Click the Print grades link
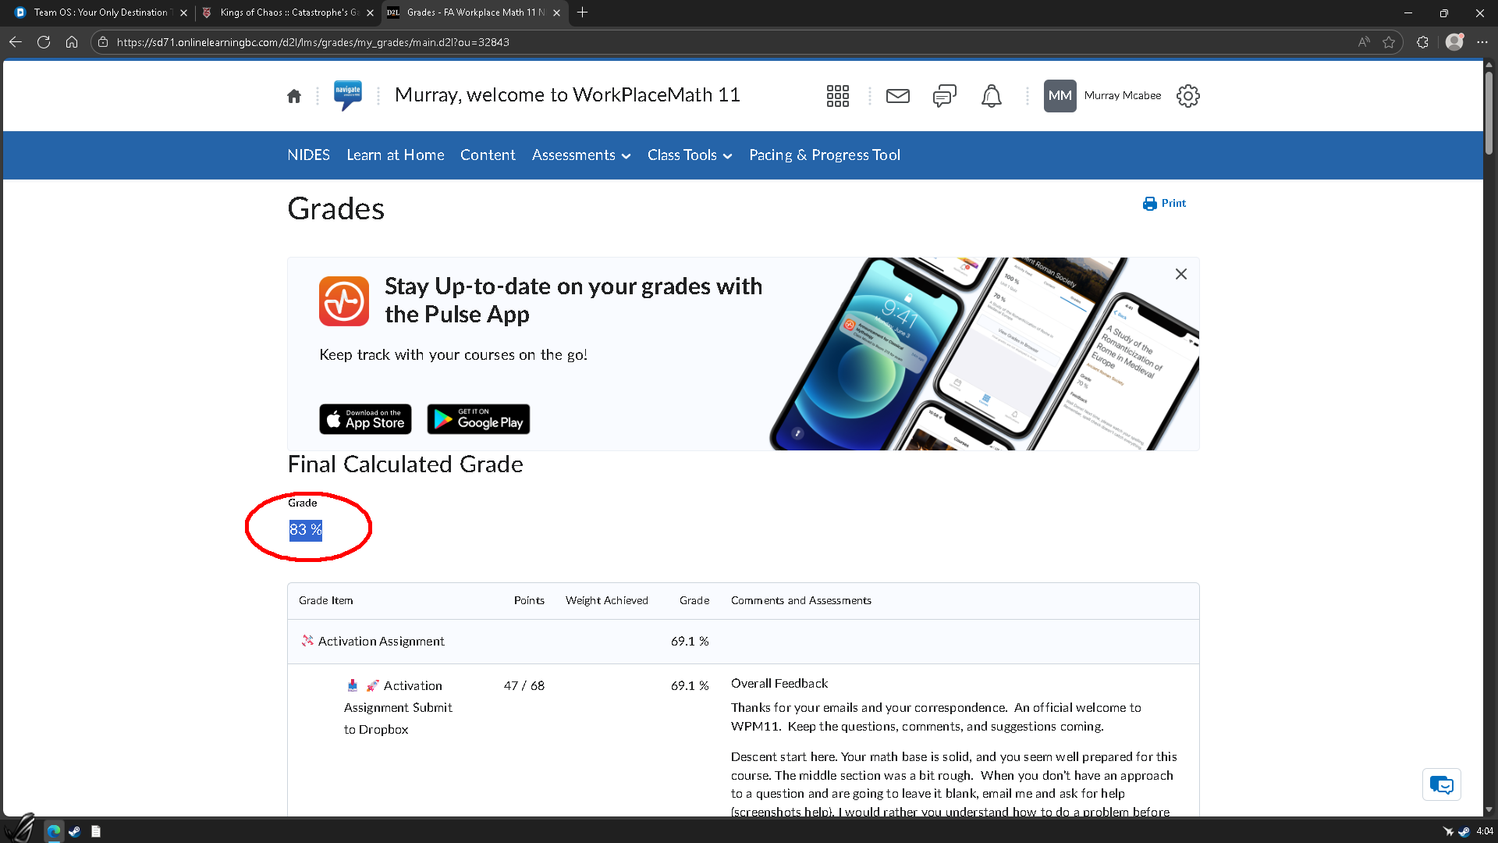 1164,203
